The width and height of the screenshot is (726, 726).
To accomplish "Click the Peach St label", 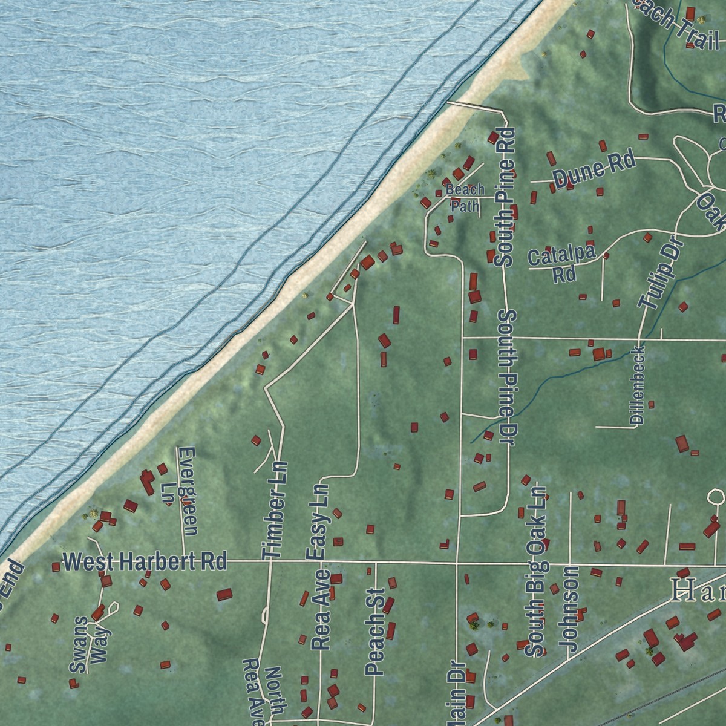I will (374, 632).
